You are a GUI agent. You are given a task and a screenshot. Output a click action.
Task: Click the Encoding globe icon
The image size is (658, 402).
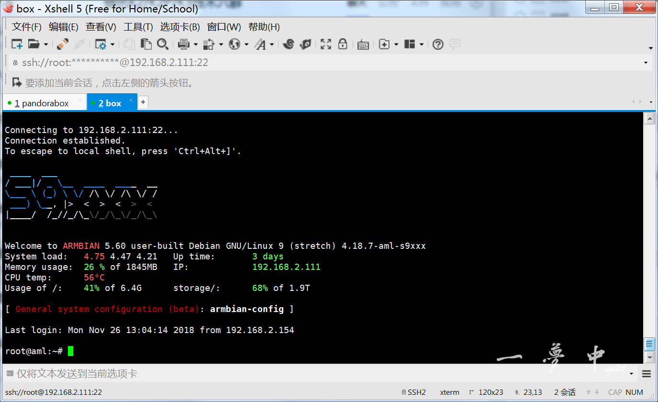(x=234, y=45)
